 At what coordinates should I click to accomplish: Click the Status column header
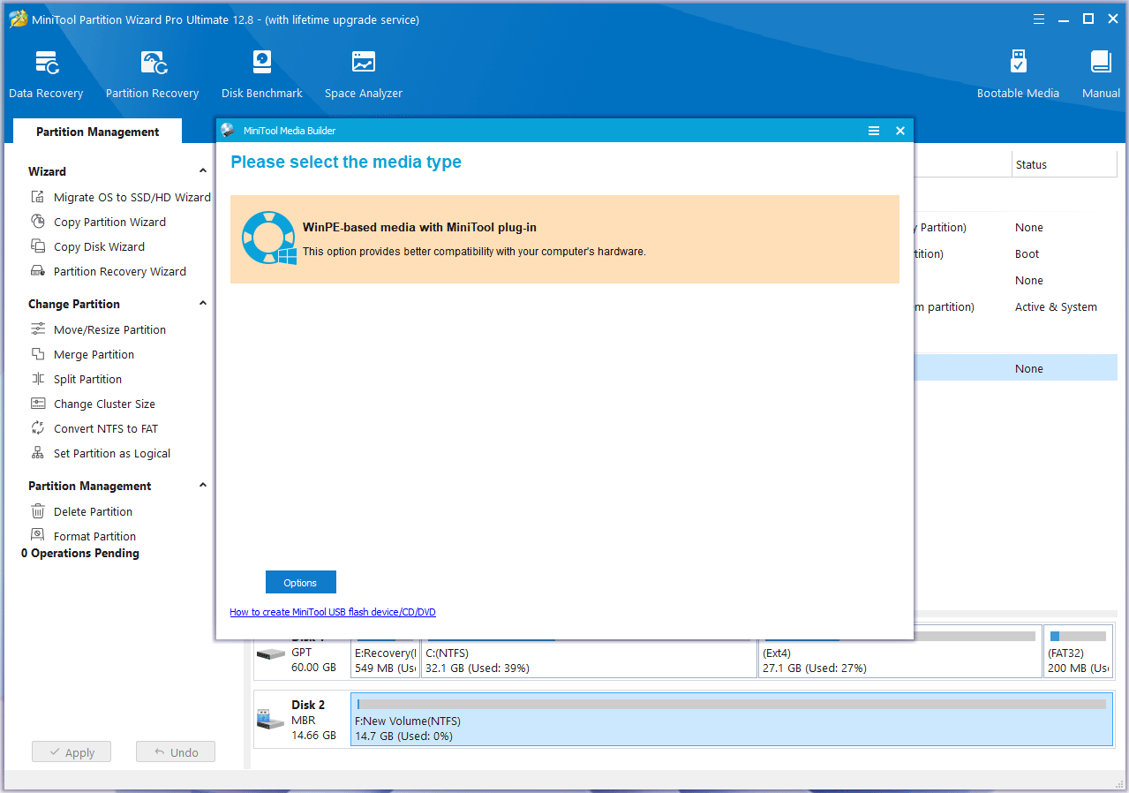click(x=1065, y=164)
